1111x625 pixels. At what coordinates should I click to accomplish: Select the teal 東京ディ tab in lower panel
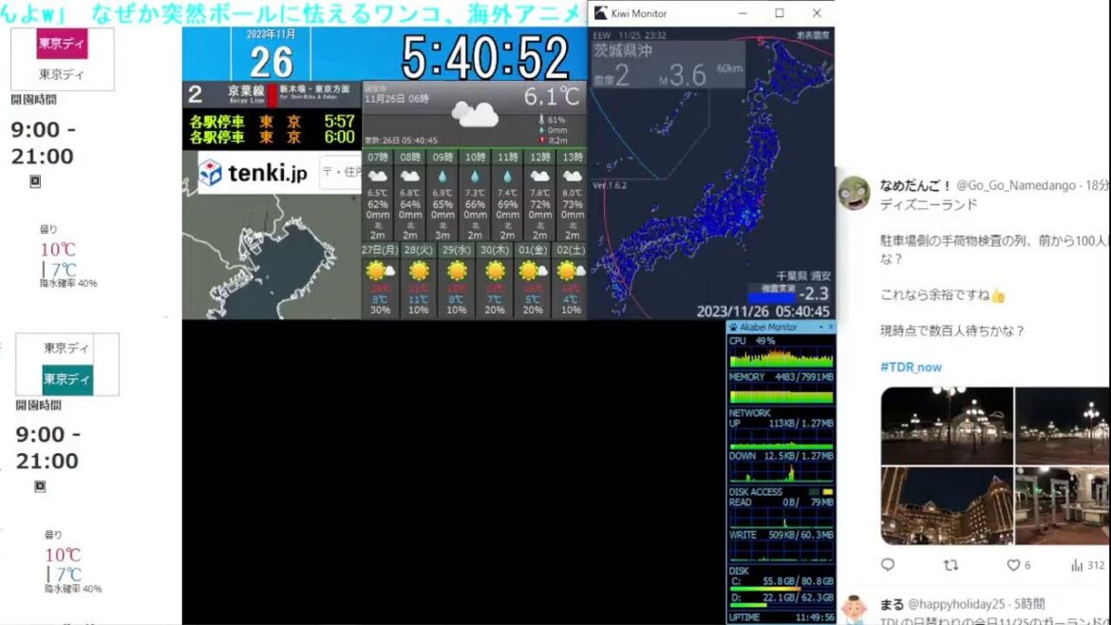coord(67,380)
